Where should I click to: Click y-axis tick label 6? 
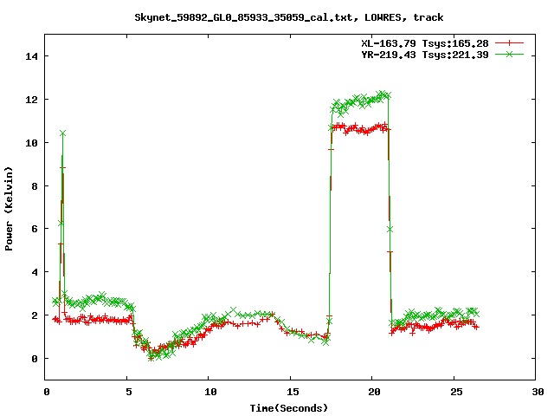click(35, 229)
